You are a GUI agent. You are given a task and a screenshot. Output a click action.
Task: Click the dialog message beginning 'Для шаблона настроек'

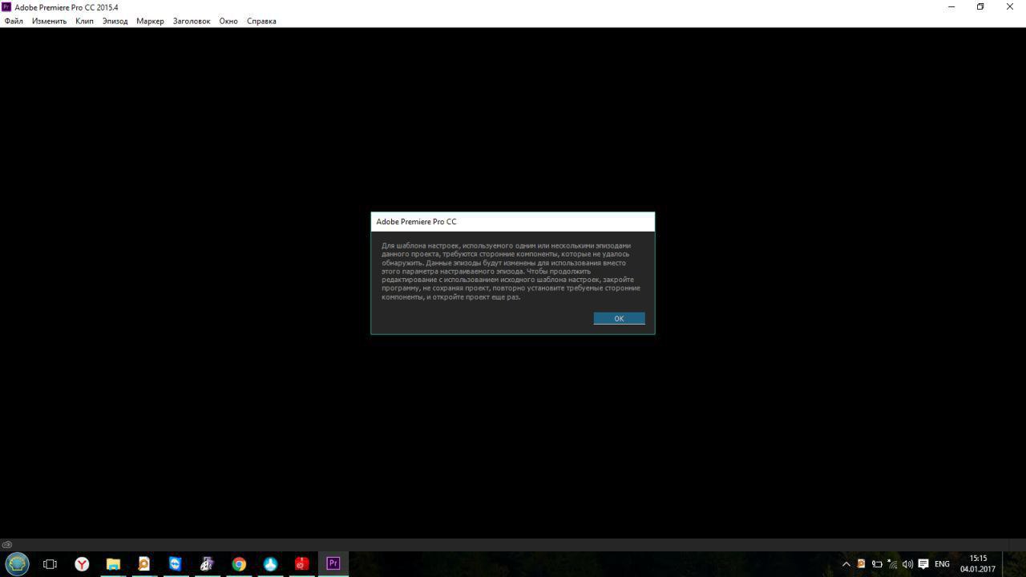(511, 271)
